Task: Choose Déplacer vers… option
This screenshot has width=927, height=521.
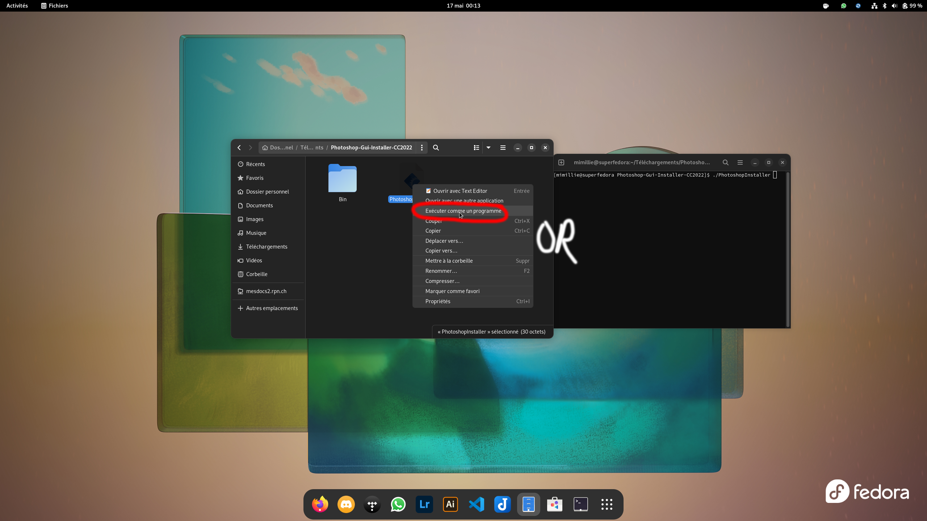Action: coord(473,241)
